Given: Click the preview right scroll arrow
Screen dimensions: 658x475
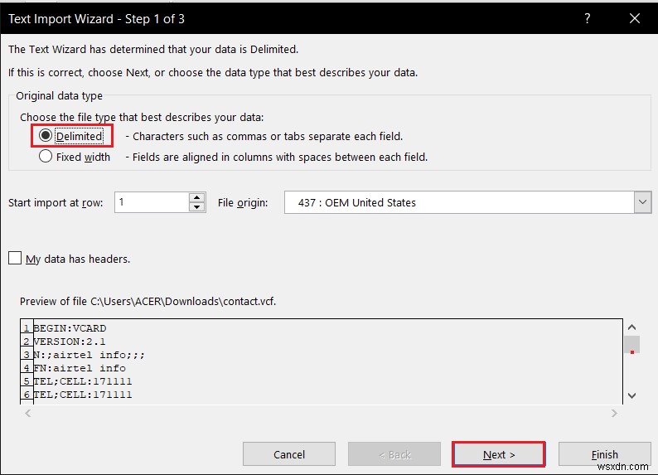Looking at the screenshot, I should click(614, 414).
